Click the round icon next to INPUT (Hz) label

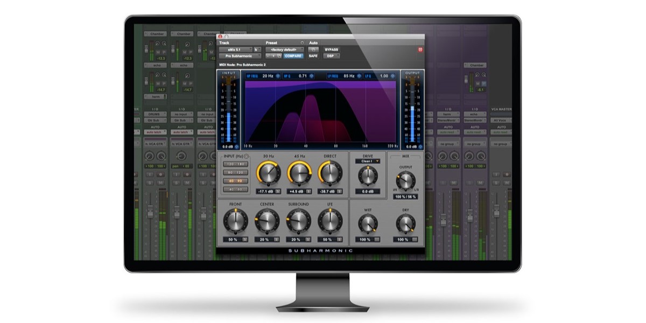247,157
